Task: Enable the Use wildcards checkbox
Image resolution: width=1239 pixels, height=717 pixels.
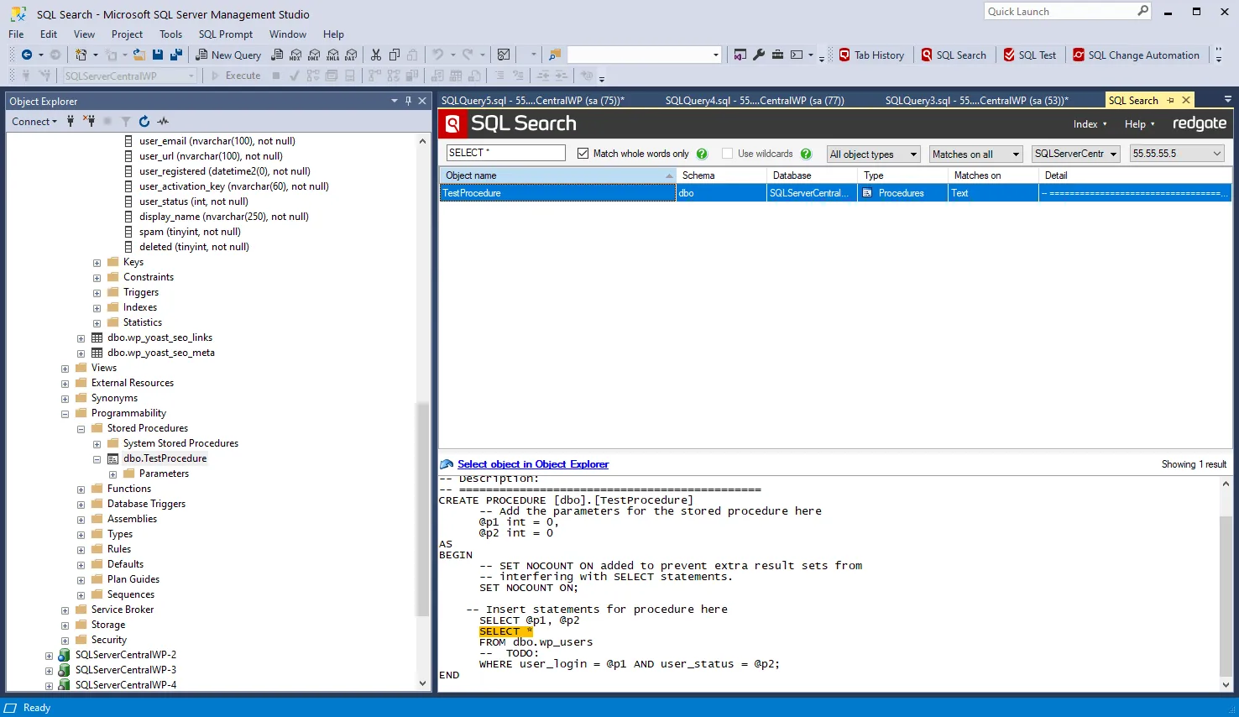Action: 727,154
